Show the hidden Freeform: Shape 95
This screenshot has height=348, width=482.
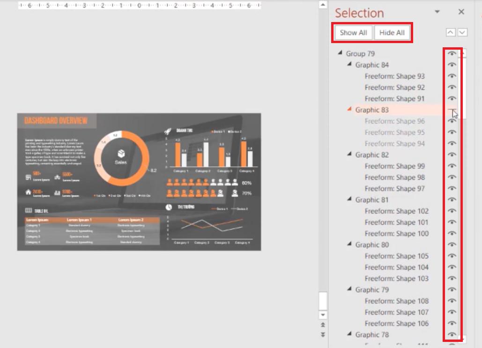(x=452, y=132)
